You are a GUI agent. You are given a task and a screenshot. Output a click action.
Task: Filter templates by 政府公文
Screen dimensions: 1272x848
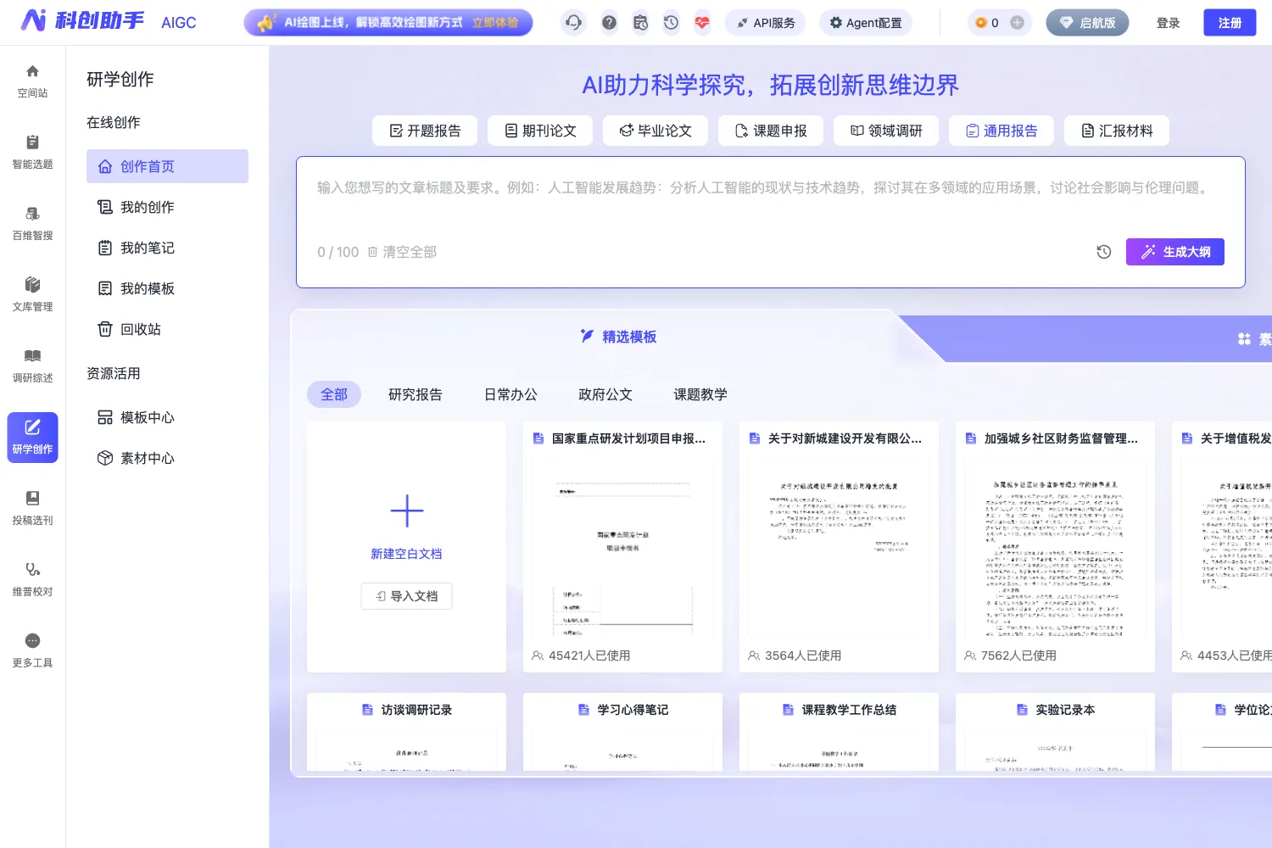605,394
